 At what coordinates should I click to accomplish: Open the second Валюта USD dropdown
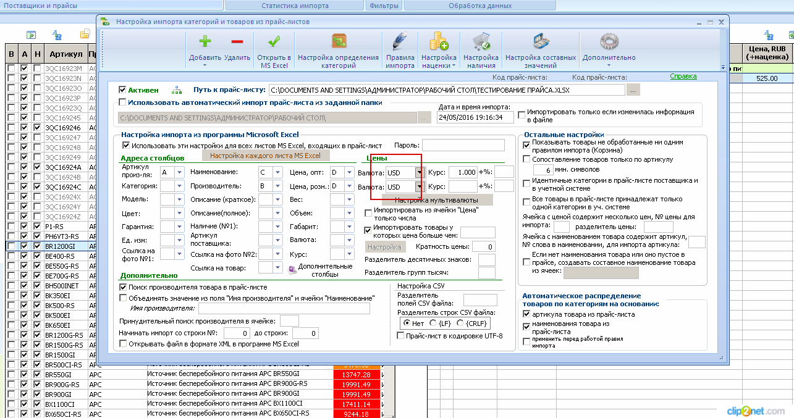tap(420, 186)
